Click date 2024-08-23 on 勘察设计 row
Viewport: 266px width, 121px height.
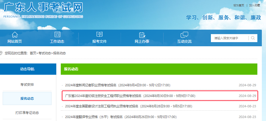tap(247, 106)
